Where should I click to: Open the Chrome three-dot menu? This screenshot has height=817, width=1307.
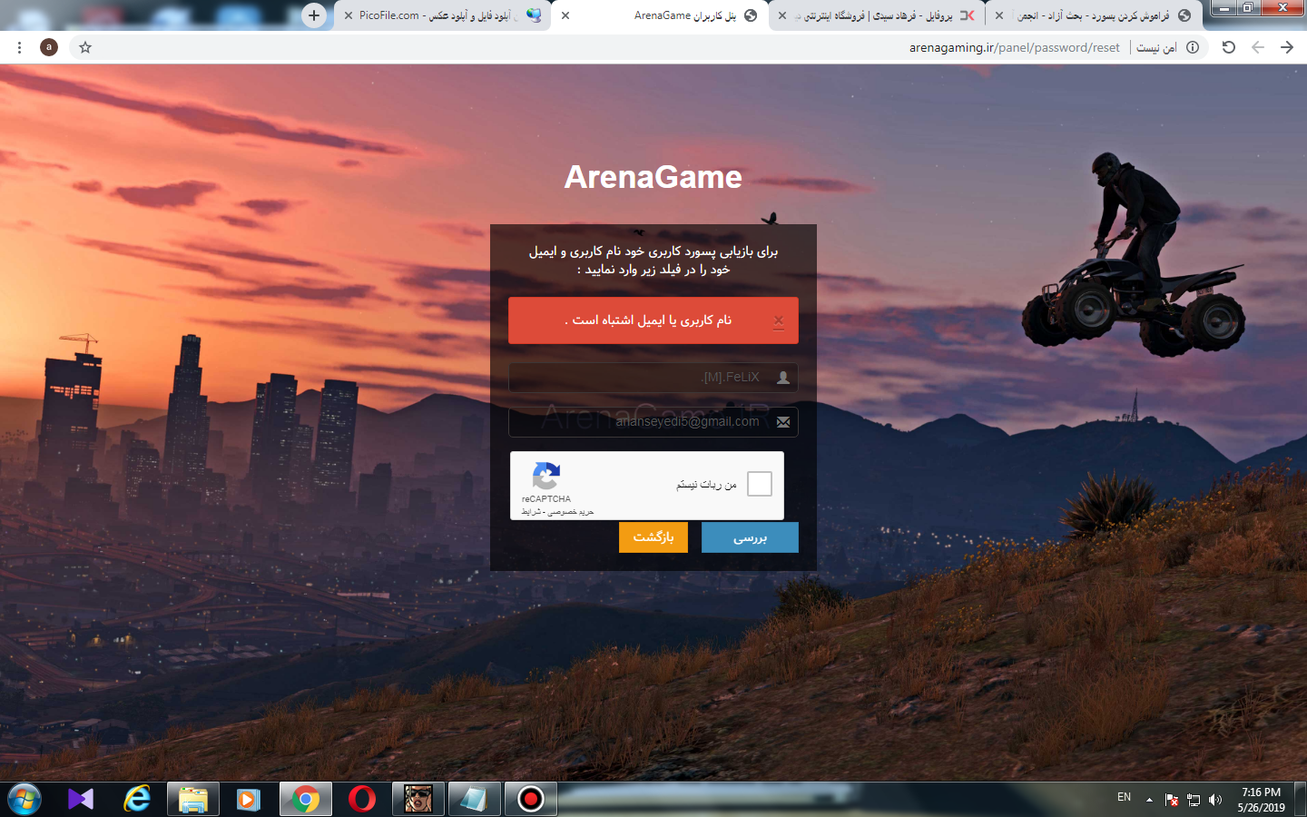pyautogui.click(x=19, y=47)
